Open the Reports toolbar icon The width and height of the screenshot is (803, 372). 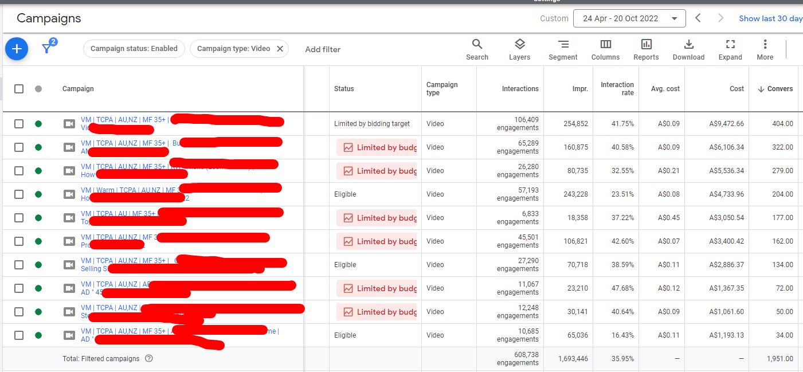646,49
